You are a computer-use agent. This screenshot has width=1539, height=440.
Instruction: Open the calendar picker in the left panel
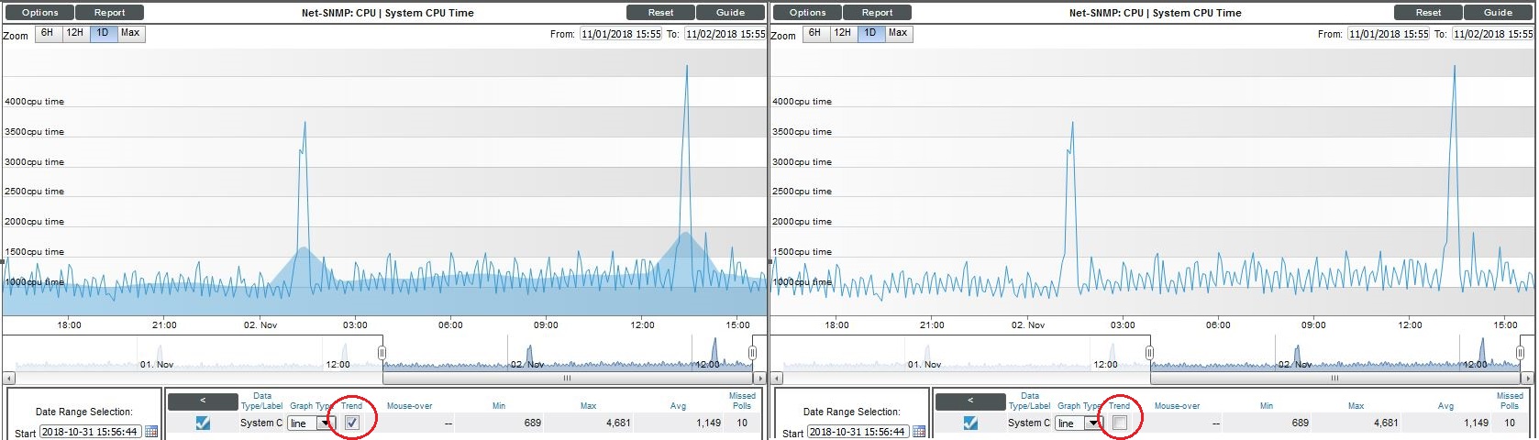click(x=152, y=432)
